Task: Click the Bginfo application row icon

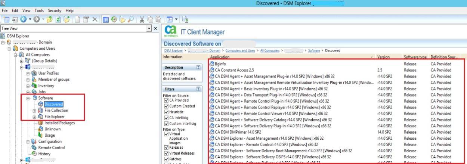Action: (212, 64)
